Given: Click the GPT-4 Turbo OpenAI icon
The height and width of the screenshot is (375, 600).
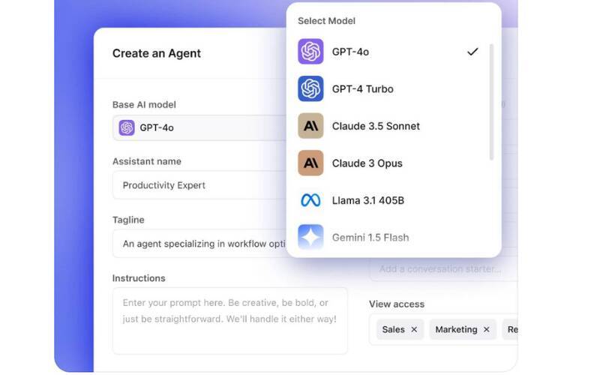Looking at the screenshot, I should [x=310, y=88].
